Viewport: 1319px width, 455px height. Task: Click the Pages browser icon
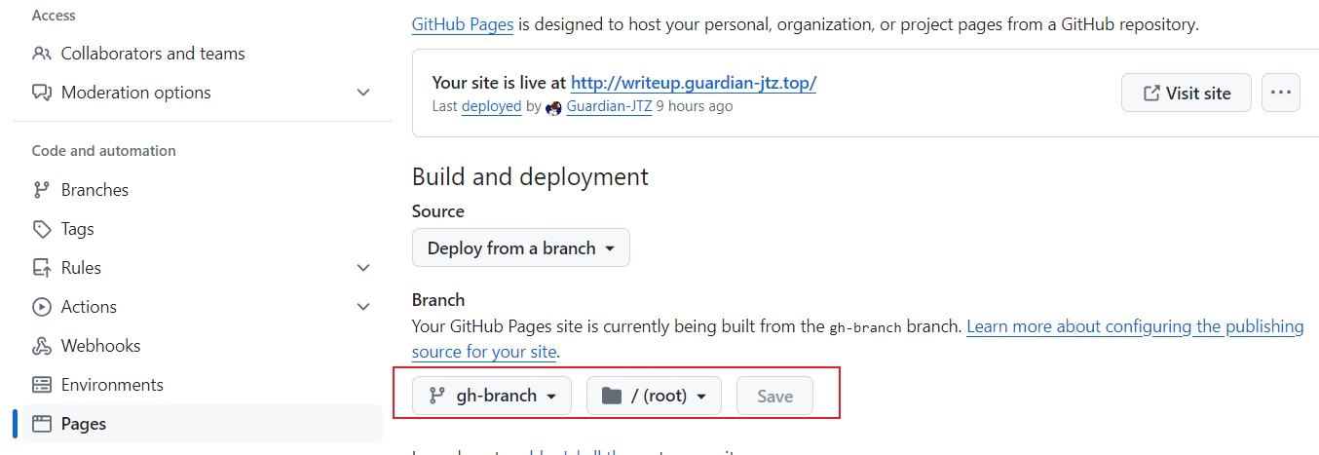point(41,424)
